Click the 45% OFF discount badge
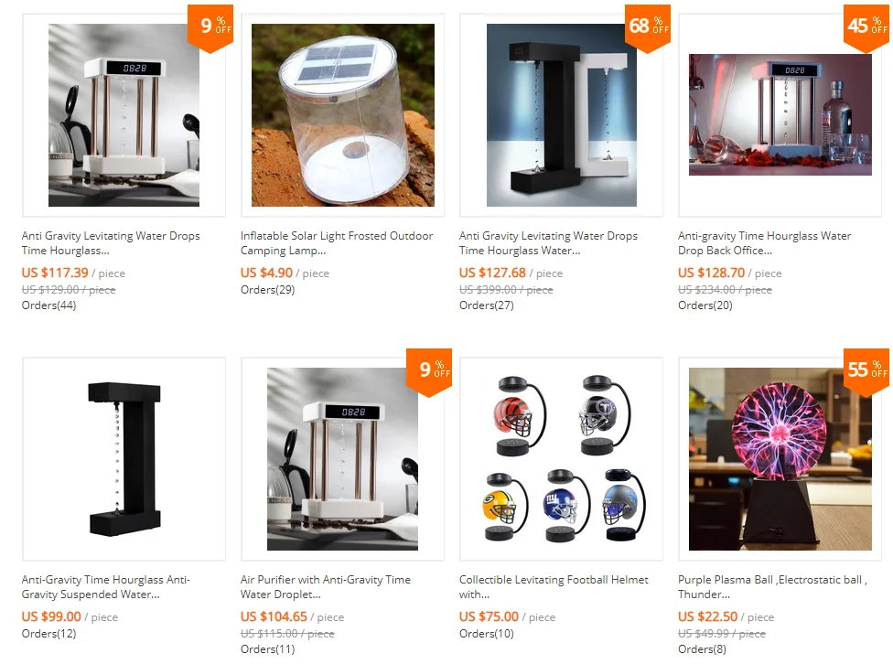Image resolution: width=893 pixels, height=664 pixels. pyautogui.click(x=866, y=27)
